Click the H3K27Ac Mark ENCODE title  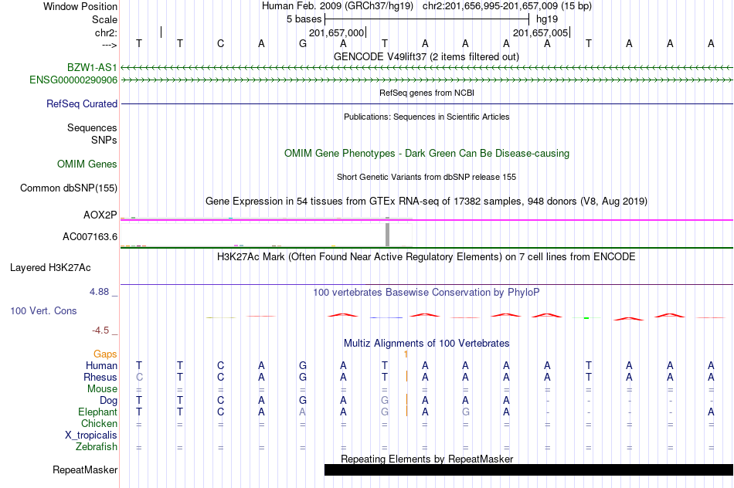(426, 257)
